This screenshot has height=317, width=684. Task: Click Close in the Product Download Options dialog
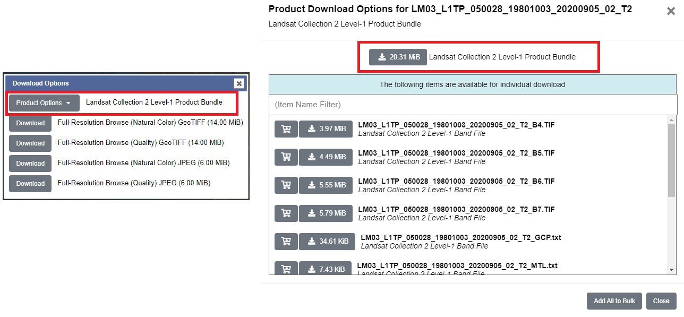click(661, 301)
